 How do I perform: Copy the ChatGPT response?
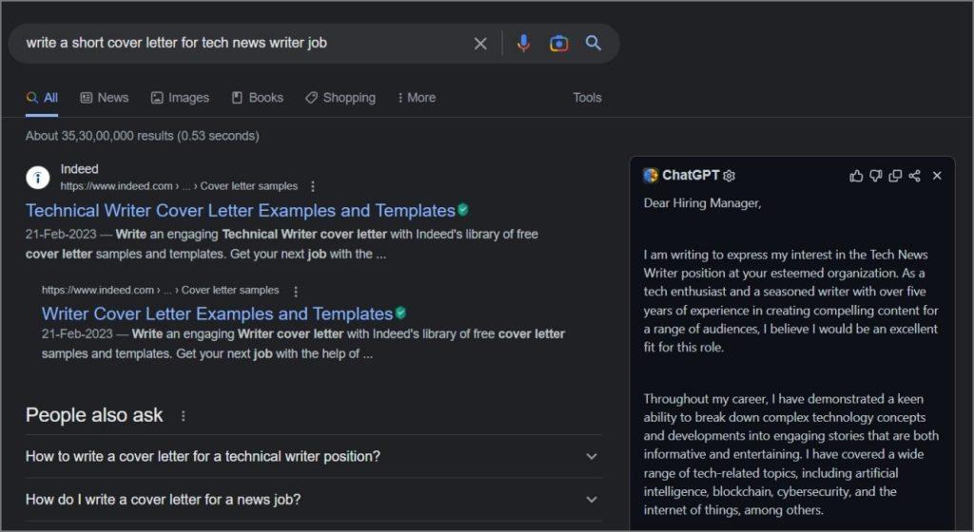pyautogui.click(x=895, y=176)
